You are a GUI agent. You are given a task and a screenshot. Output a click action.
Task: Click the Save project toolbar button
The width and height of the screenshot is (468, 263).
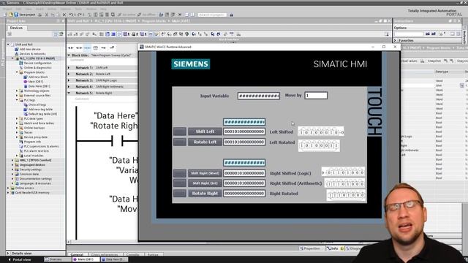(25, 15)
